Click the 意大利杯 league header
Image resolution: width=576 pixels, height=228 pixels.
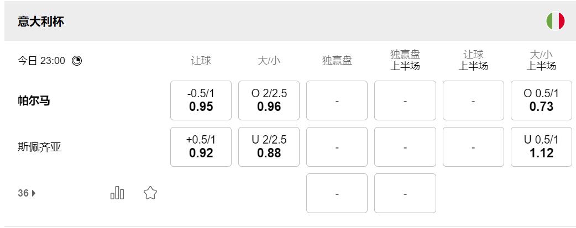(41, 22)
